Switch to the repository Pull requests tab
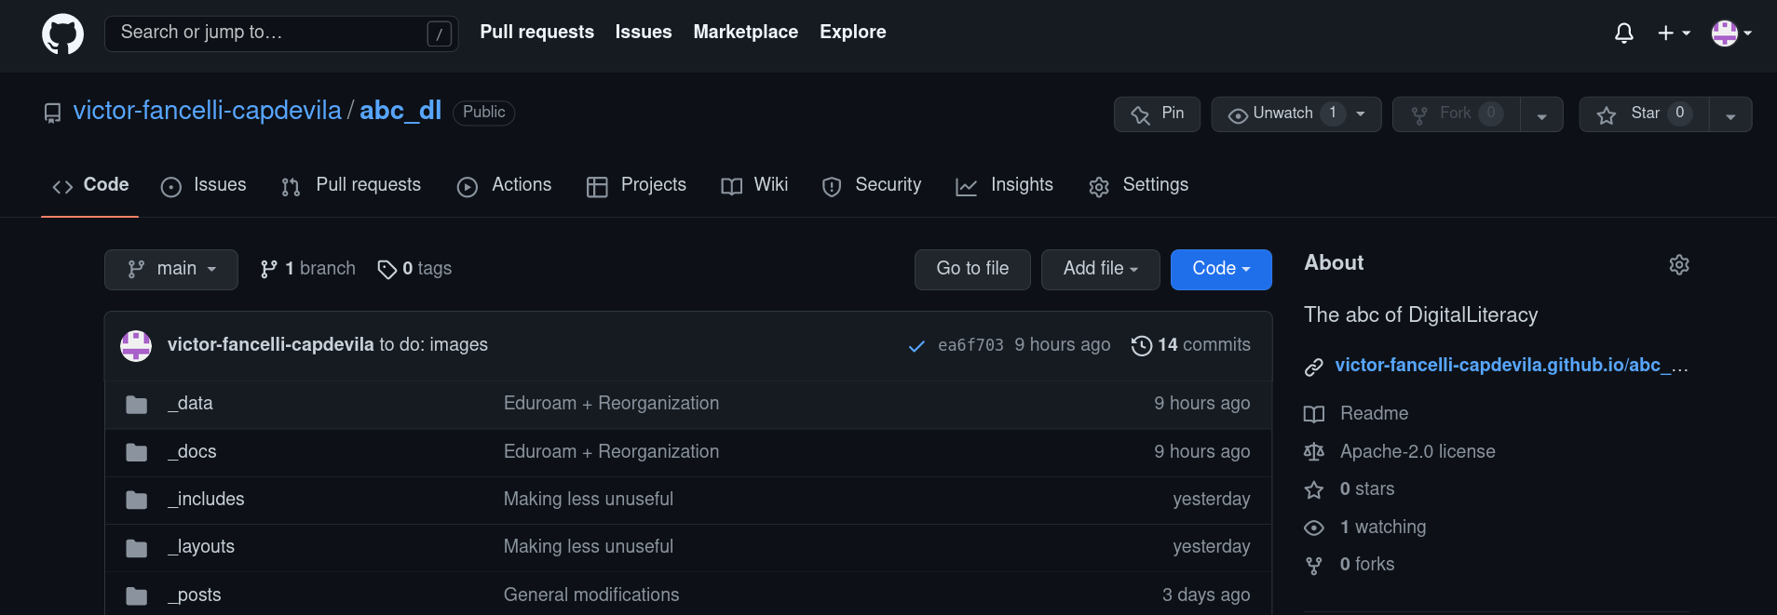Viewport: 1777px width, 615px height. 351,185
